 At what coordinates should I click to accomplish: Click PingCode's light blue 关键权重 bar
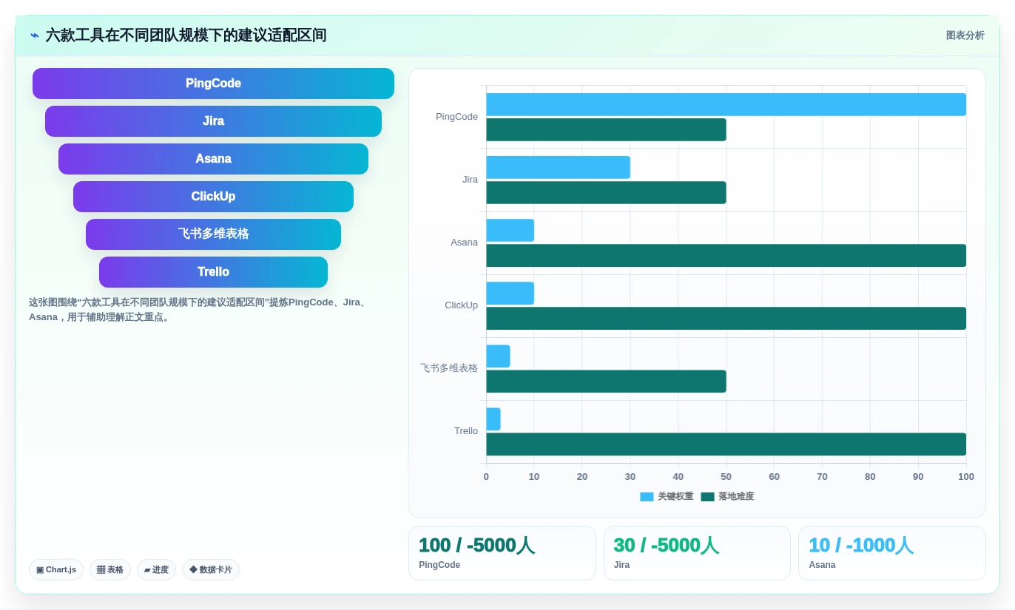[x=726, y=104]
